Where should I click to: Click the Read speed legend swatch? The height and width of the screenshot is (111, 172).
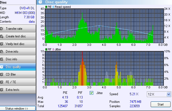pyautogui.click(x=54, y=7)
